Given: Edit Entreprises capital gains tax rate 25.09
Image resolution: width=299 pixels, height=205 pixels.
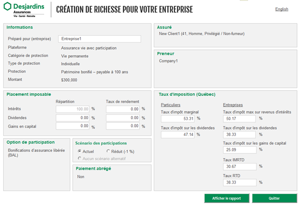Looking at the screenshot, I should click(240, 150).
